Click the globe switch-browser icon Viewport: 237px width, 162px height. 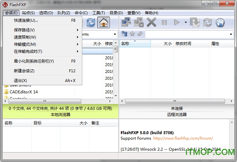(x=220, y=22)
